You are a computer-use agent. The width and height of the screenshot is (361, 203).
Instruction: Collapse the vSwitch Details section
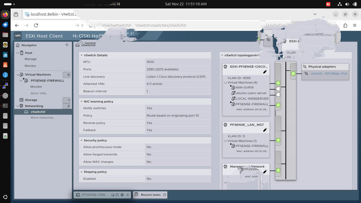[x=81, y=55]
